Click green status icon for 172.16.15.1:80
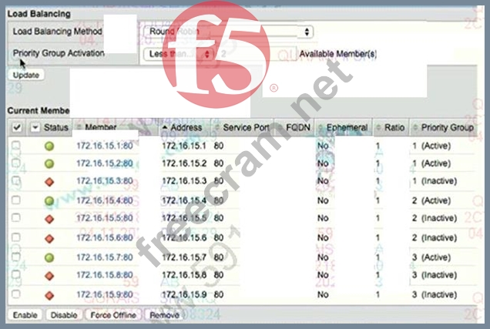The height and width of the screenshot is (329, 490). [x=49, y=146]
